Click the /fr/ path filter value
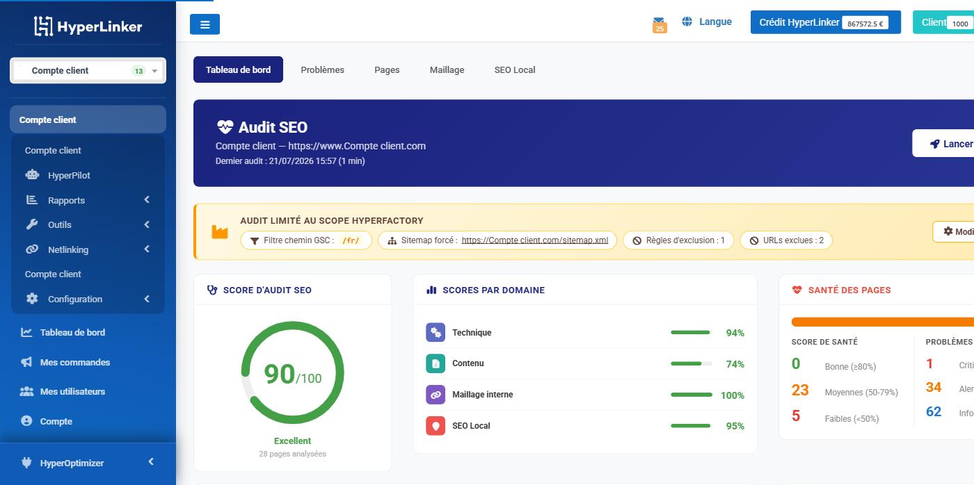Viewport: 974px width, 485px height. [351, 240]
